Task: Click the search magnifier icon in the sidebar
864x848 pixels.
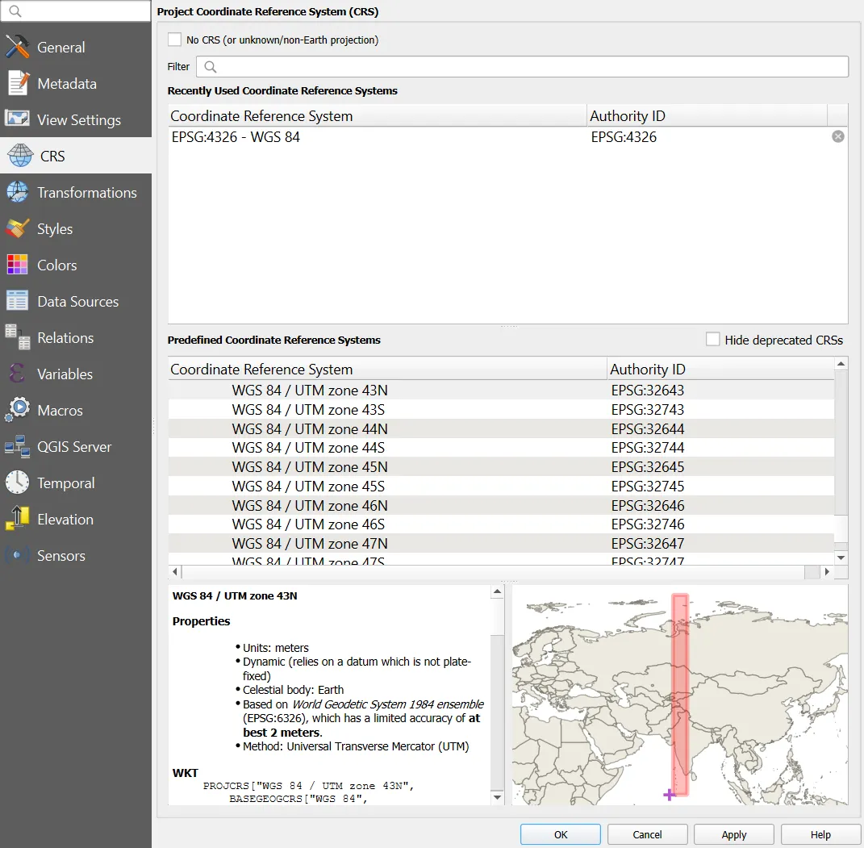Action: tap(15, 11)
